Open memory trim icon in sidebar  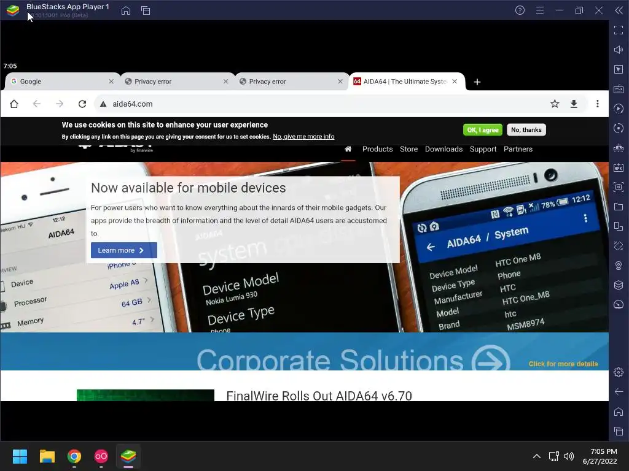(619, 148)
